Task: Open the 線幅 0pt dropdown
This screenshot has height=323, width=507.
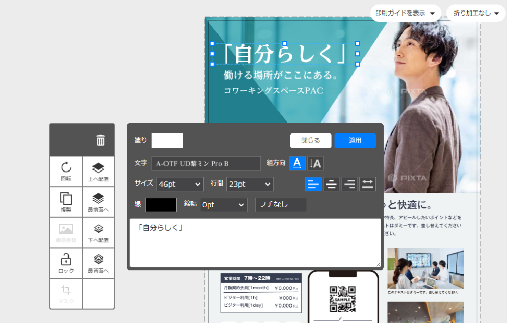Action: point(224,205)
